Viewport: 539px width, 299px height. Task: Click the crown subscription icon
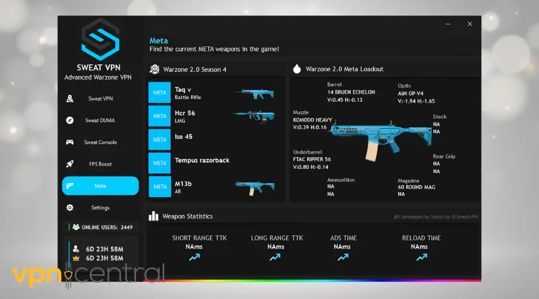[76, 258]
